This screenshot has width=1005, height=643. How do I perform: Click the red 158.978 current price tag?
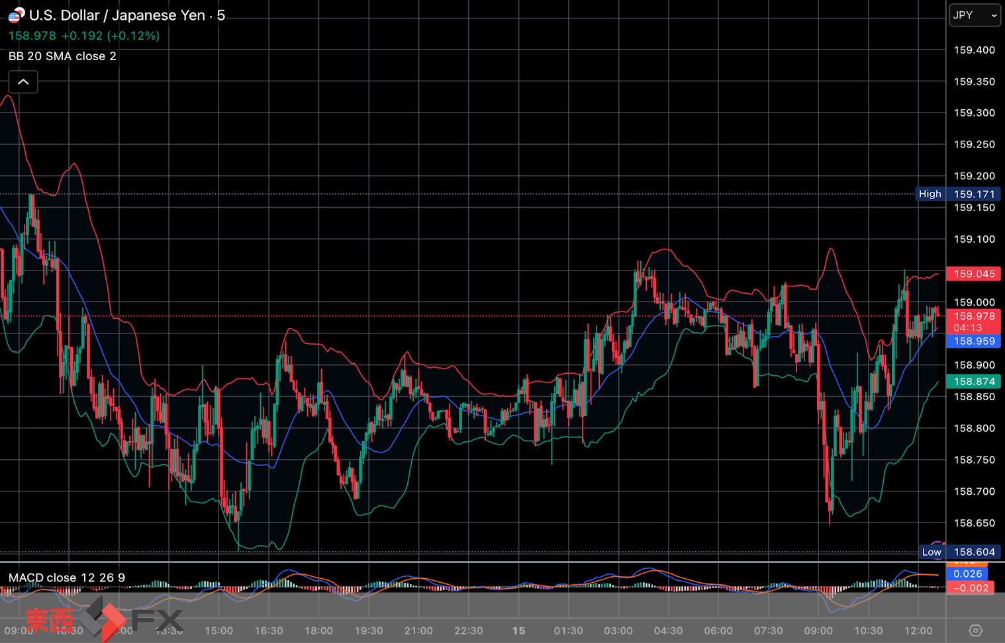click(974, 317)
